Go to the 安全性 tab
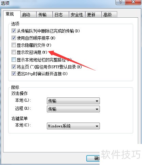142x165 pixels. (x=77, y=15)
